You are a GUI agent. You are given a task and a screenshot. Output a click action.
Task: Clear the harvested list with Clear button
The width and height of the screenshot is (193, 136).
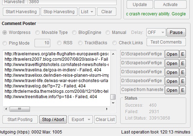tap(107, 12)
